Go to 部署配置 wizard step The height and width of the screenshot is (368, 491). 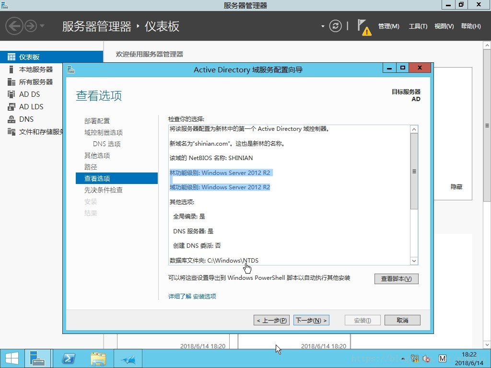pyautogui.click(x=97, y=121)
